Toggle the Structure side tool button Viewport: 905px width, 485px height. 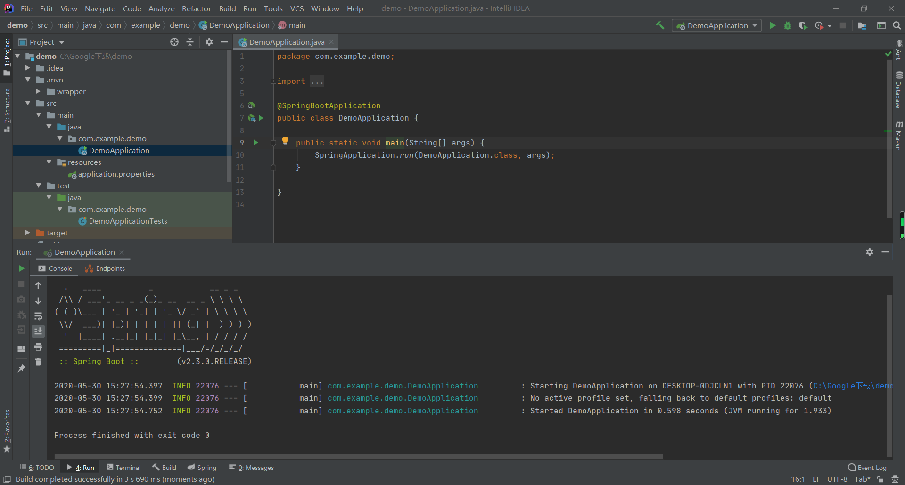click(7, 110)
